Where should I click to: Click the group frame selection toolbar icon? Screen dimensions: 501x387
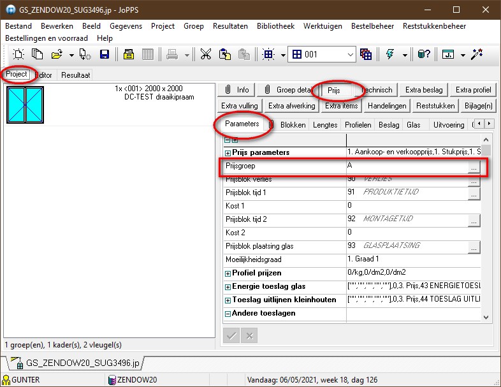point(268,54)
